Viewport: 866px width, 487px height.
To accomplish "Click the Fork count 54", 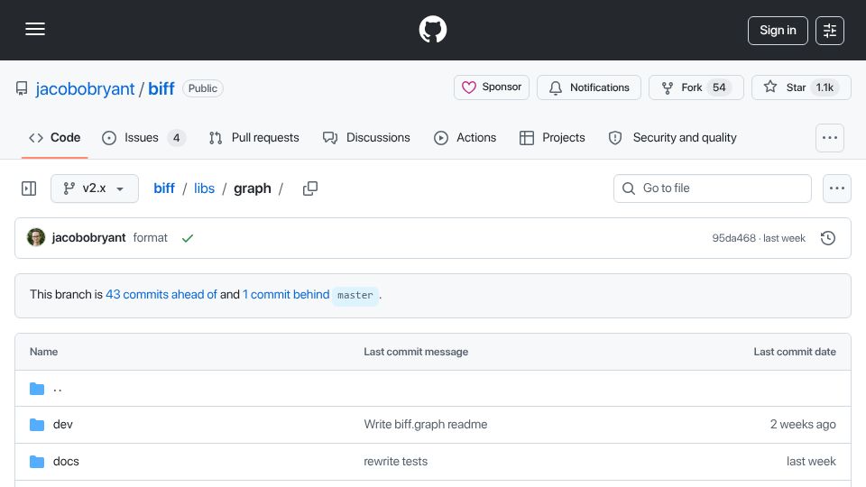I will click(719, 87).
